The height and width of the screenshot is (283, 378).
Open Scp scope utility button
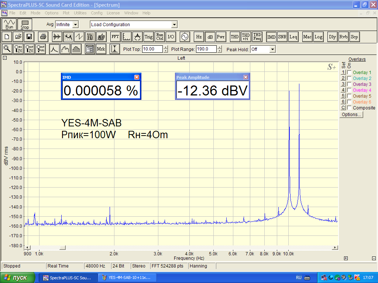354,37
